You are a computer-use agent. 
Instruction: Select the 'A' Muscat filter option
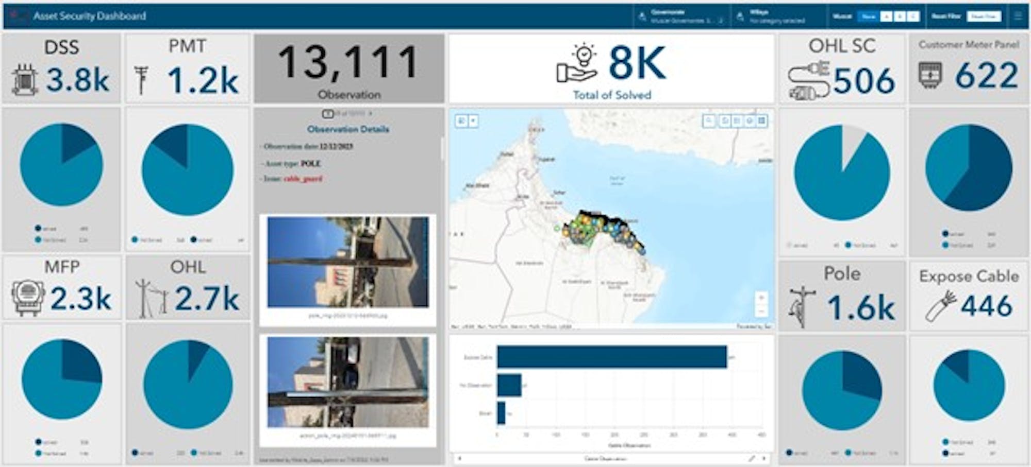886,16
